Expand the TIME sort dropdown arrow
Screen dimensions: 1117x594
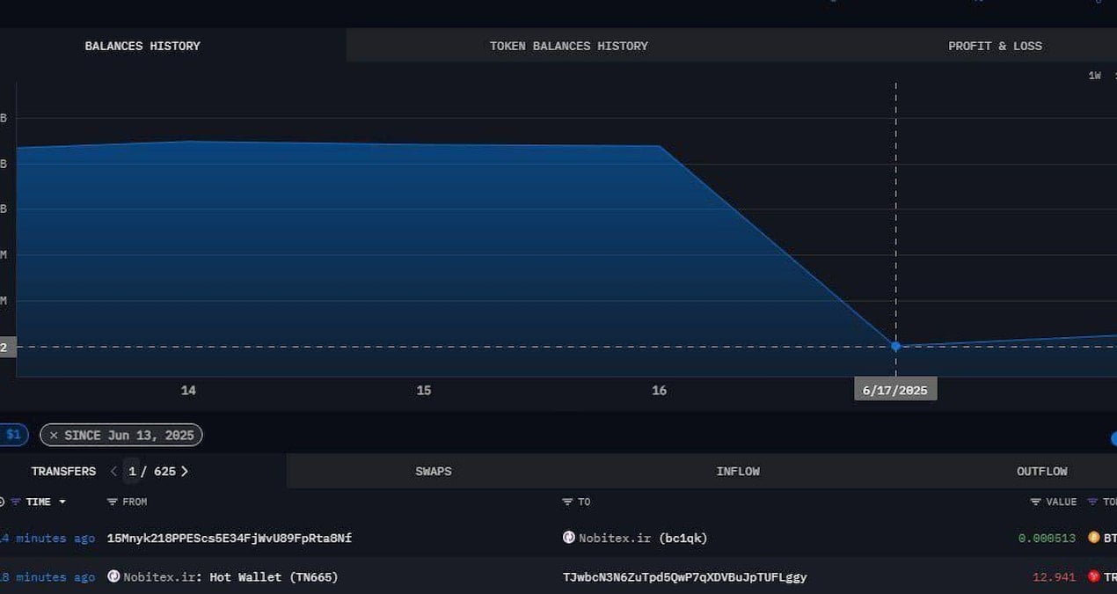tap(62, 502)
